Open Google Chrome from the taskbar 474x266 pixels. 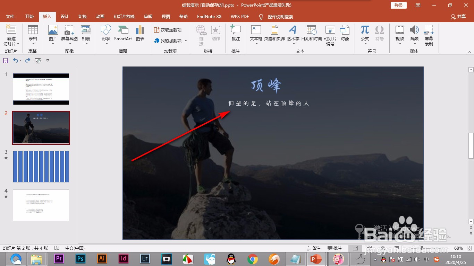click(x=253, y=259)
